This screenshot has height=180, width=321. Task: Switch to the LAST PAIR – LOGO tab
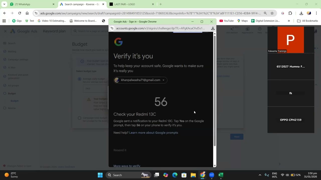[132, 4]
